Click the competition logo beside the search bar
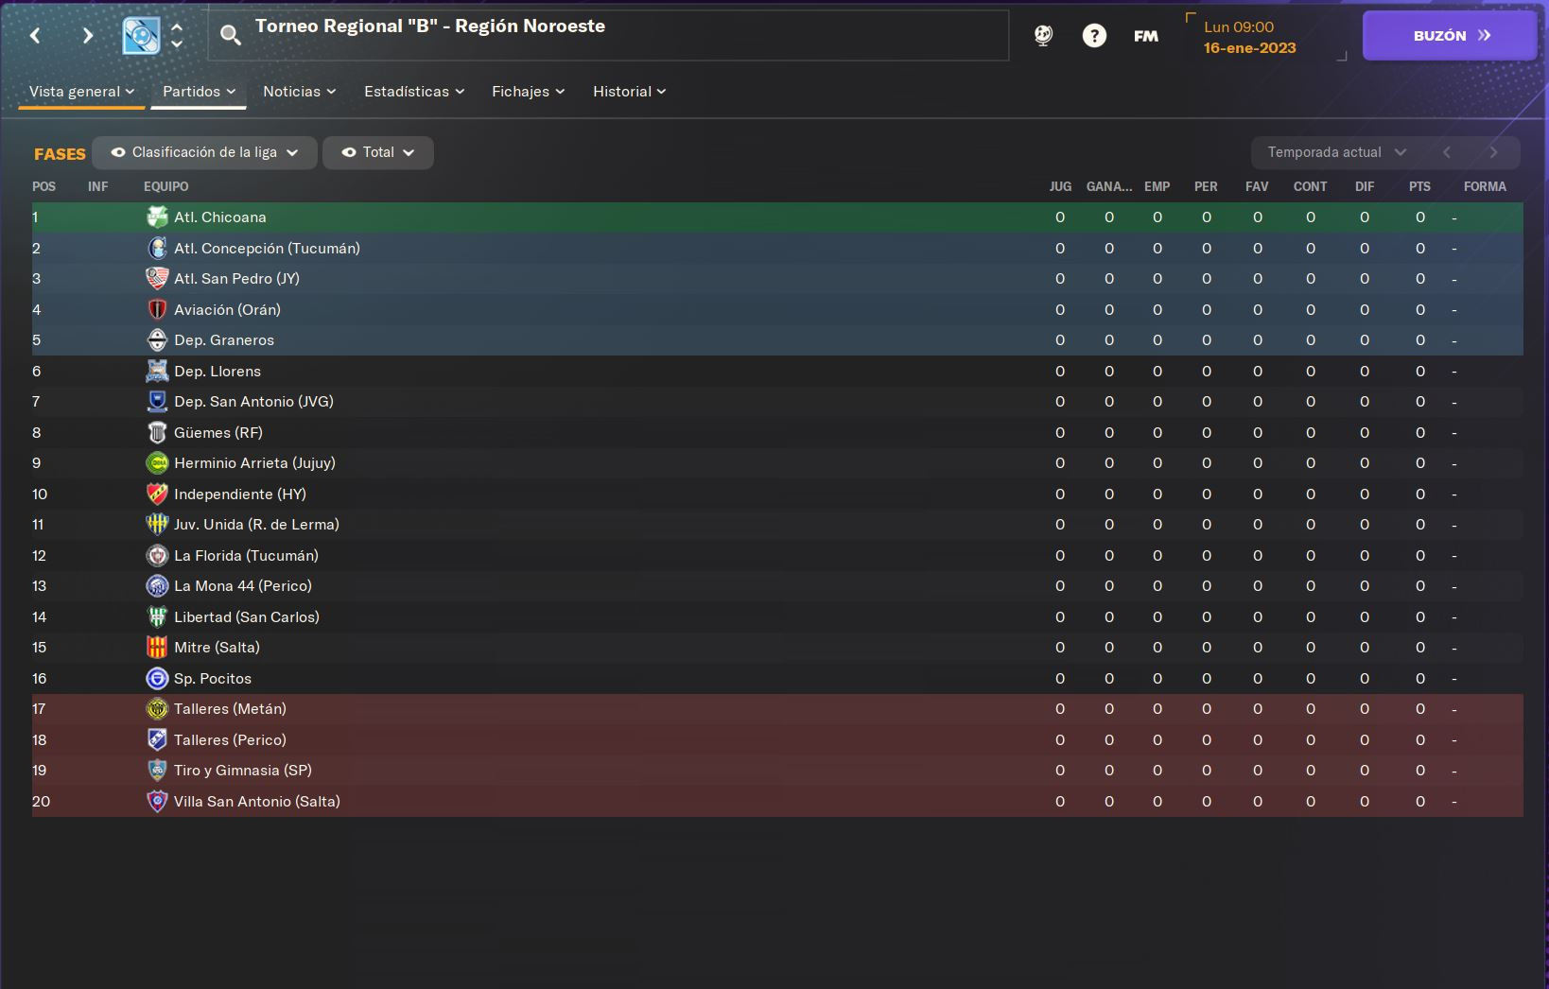Image resolution: width=1549 pixels, height=989 pixels. [141, 36]
